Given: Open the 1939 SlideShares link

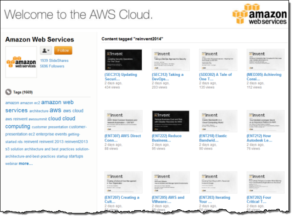Looking at the screenshot, I should (54, 61).
